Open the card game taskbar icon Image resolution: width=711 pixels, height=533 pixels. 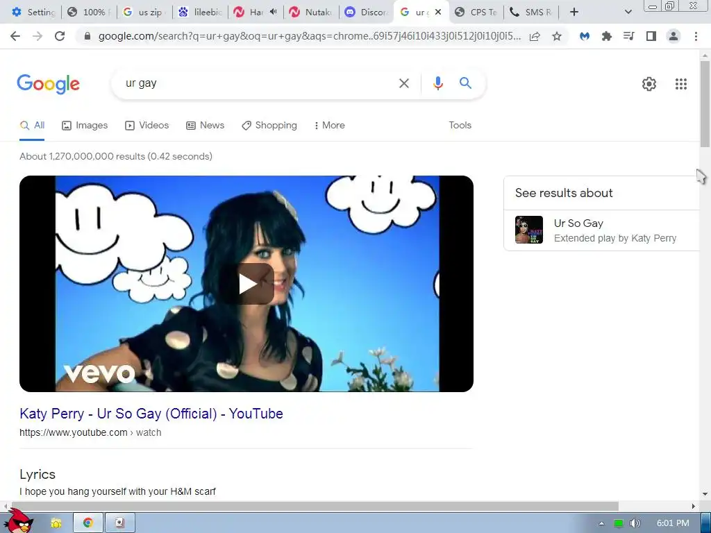pyautogui.click(x=119, y=523)
